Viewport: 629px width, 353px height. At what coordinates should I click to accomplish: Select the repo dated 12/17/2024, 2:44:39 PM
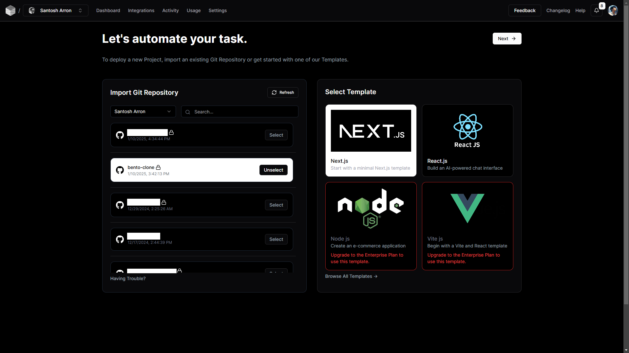[x=276, y=239]
